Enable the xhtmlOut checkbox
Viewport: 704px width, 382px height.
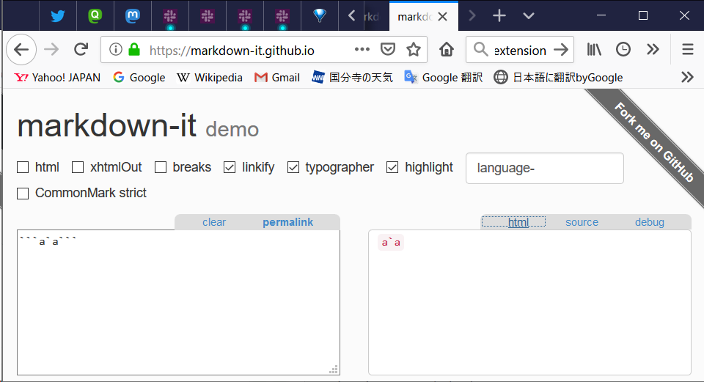click(78, 167)
